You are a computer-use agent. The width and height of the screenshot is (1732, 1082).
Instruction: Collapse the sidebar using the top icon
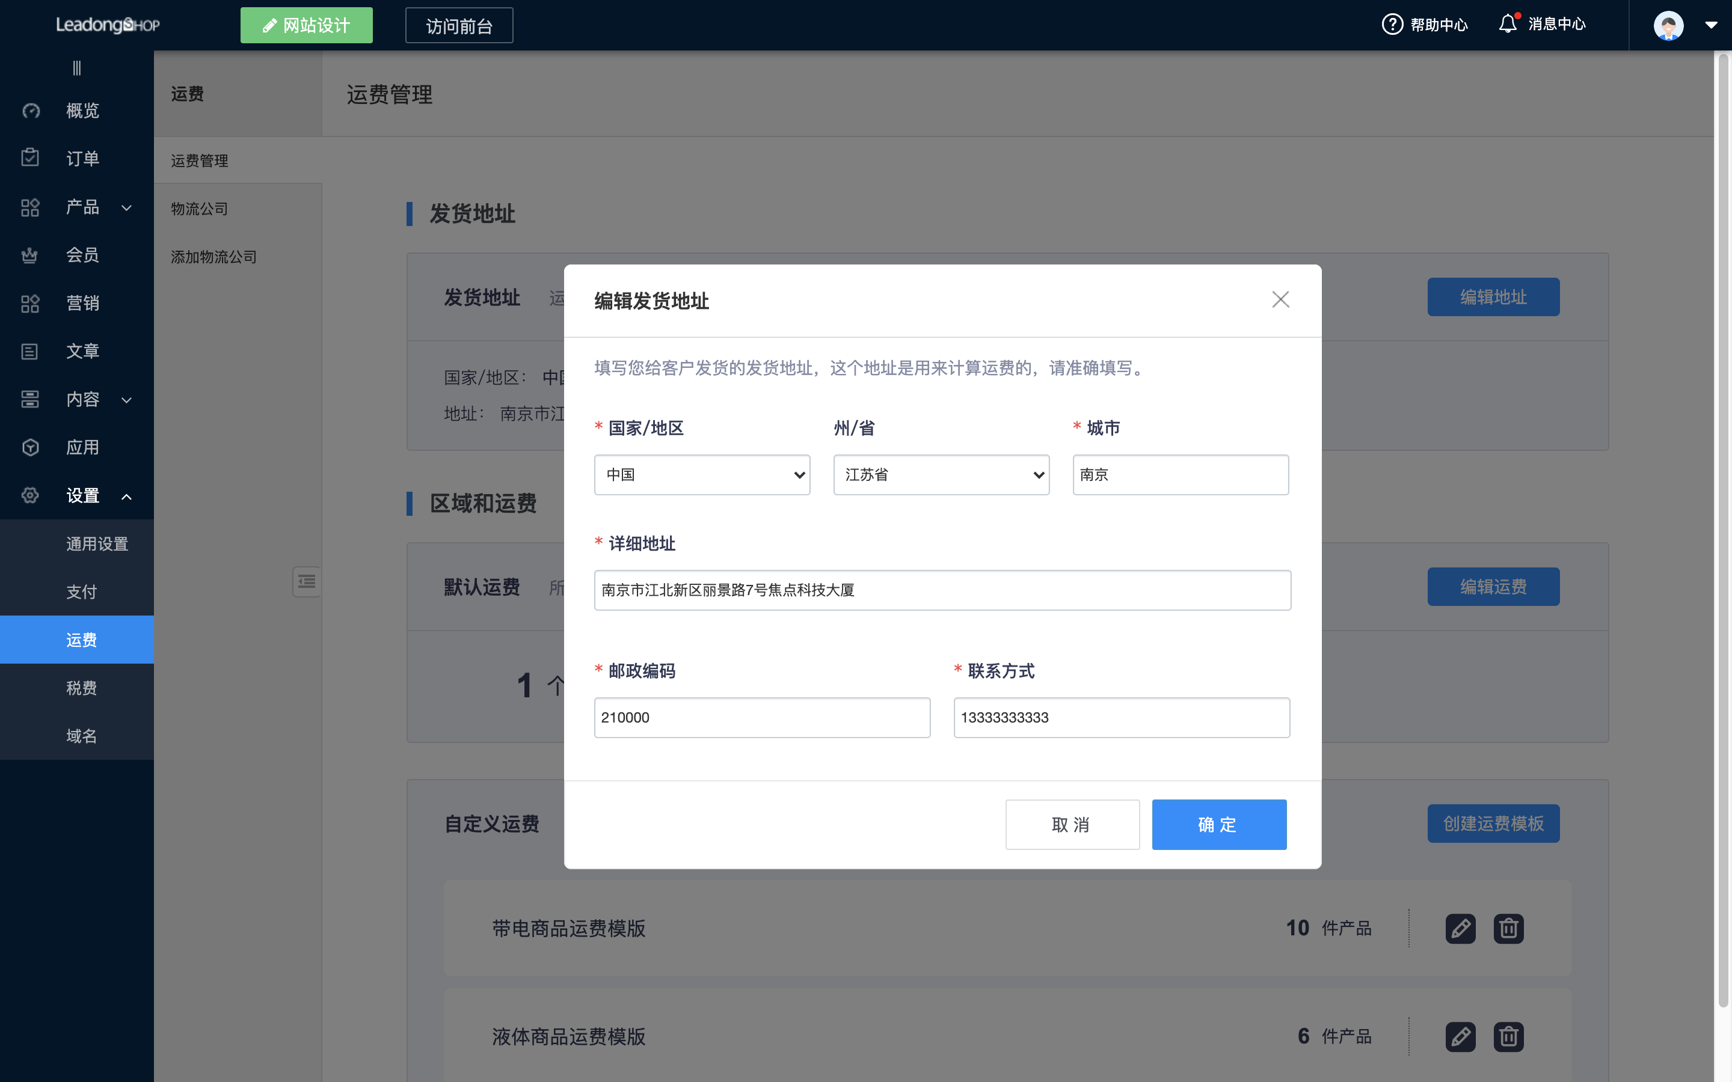coord(76,67)
